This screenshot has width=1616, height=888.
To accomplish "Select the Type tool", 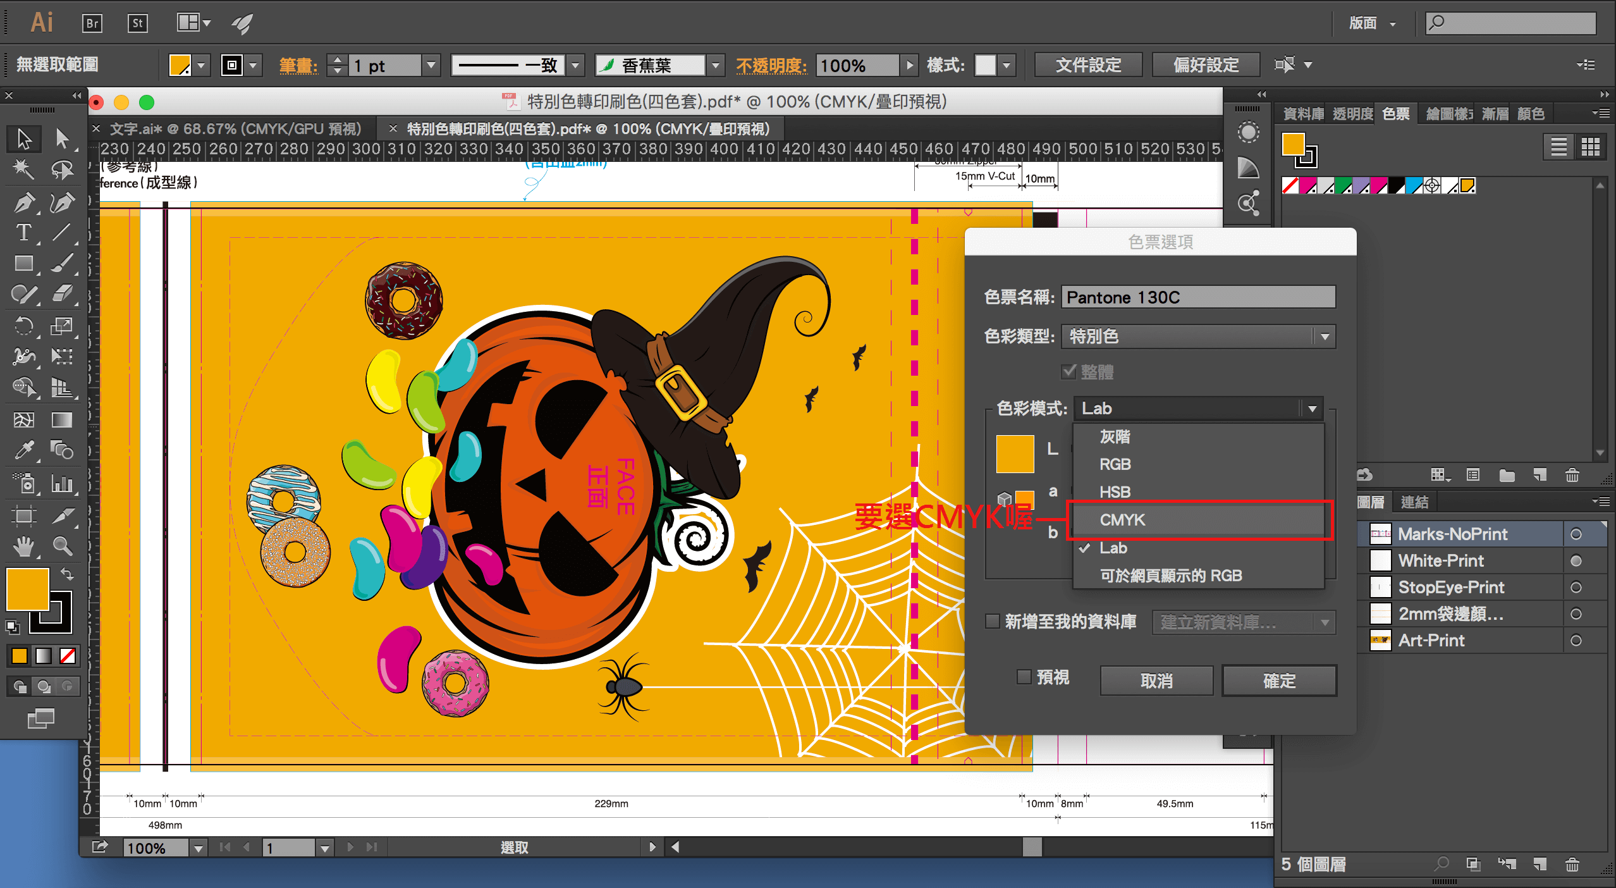I will pyautogui.click(x=24, y=233).
